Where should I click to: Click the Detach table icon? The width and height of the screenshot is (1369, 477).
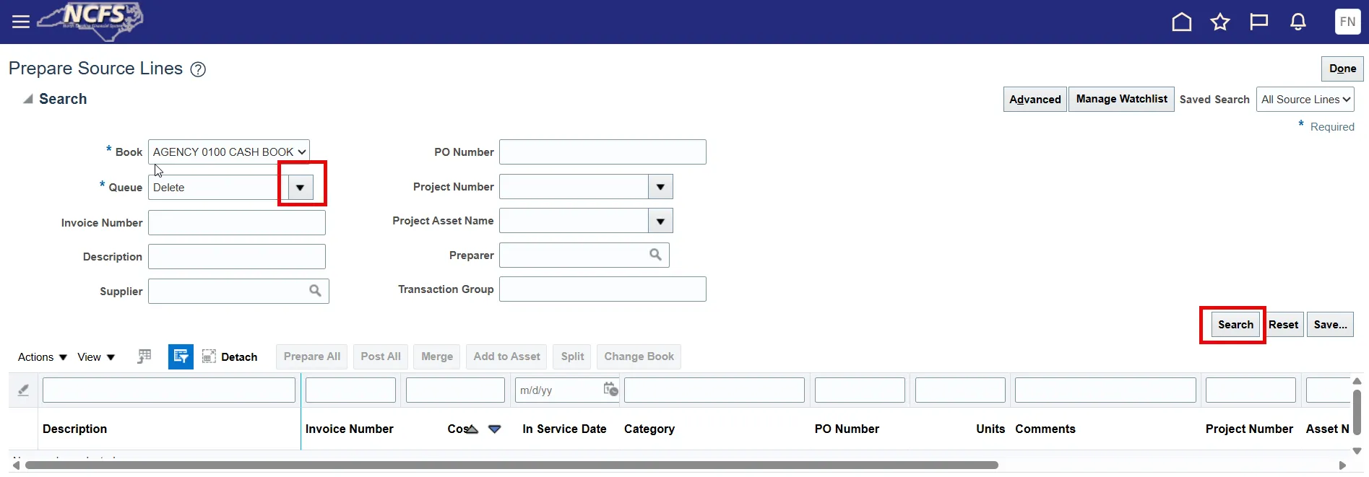pos(209,356)
